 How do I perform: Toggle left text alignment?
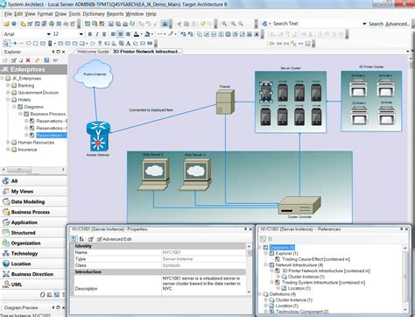tap(113, 34)
